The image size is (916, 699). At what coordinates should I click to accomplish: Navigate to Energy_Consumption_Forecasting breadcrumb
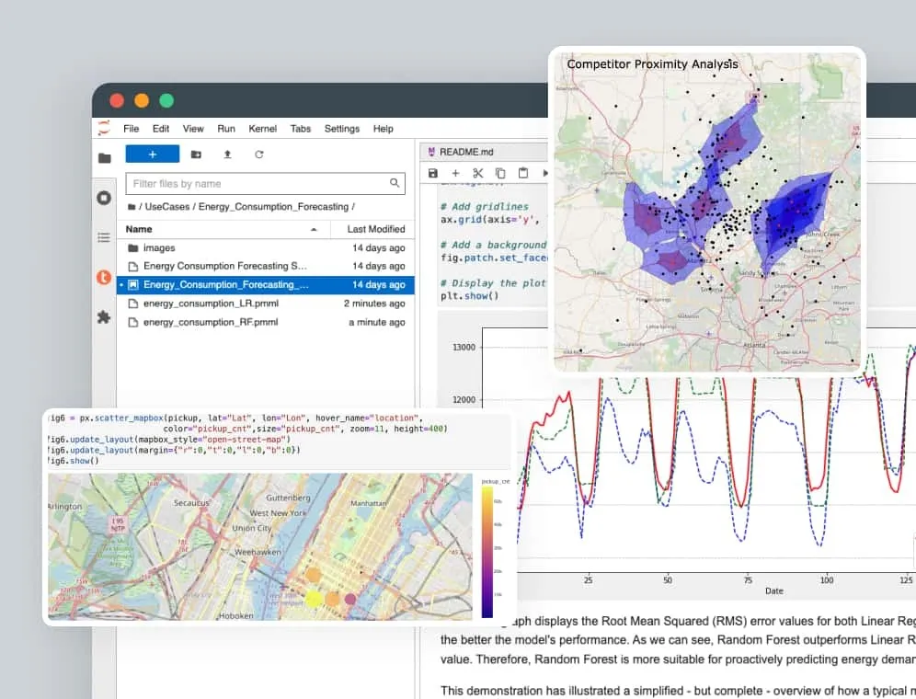pos(273,207)
